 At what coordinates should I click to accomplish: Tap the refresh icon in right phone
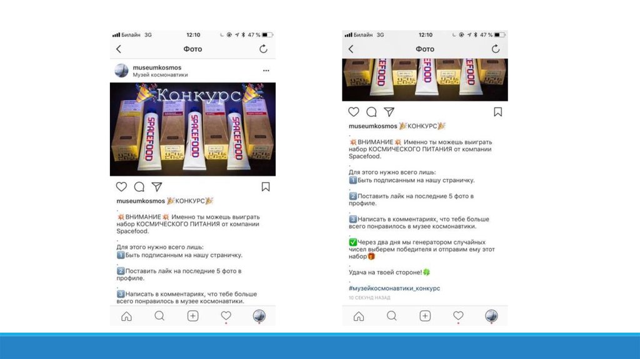(496, 49)
